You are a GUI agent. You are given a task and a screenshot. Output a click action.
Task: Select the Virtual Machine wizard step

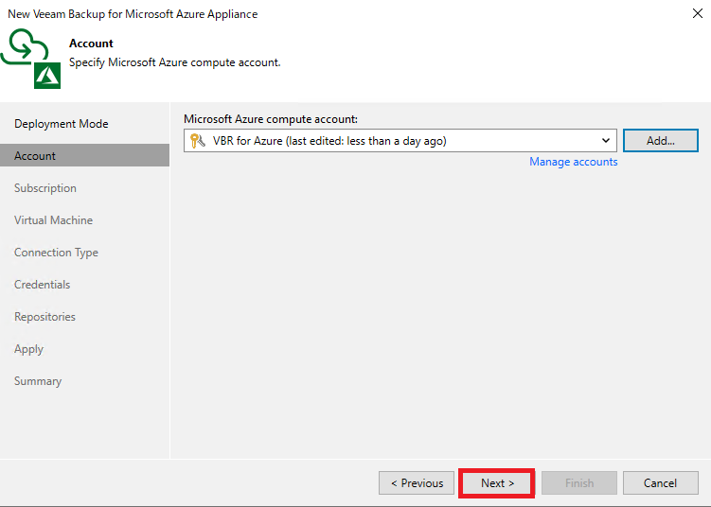point(53,220)
